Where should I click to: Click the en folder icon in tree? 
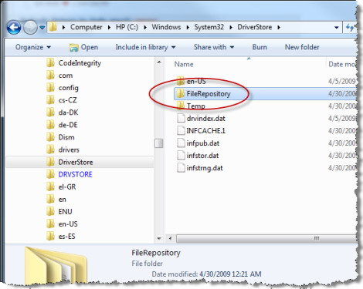pyautogui.click(x=50, y=199)
